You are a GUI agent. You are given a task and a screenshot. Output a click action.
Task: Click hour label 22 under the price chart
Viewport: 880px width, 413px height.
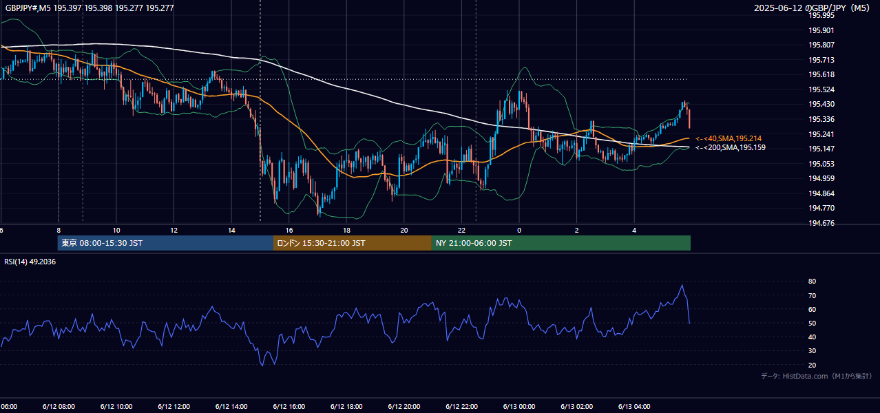462,231
